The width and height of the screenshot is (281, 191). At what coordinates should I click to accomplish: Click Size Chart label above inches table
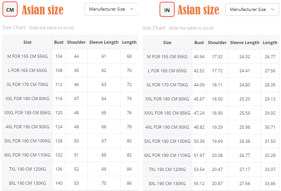click(x=154, y=28)
